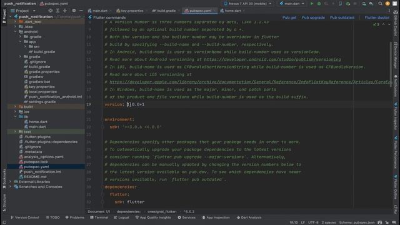Expand all items in Project panel
This screenshot has width=400, height=225.
[x=57, y=11]
